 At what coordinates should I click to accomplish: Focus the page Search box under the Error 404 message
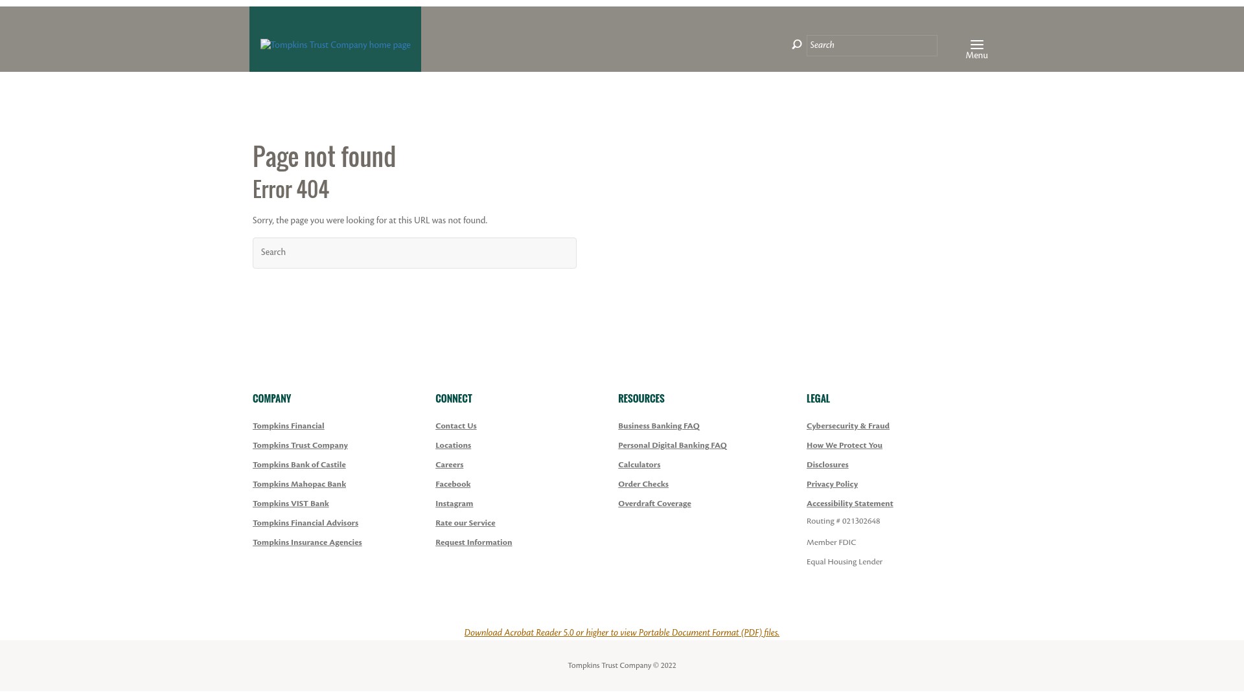[415, 253]
